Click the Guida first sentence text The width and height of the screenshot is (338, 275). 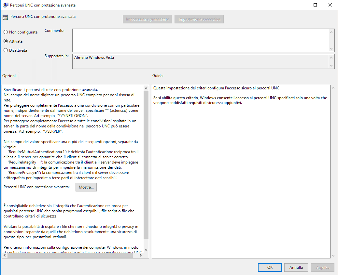[217, 88]
